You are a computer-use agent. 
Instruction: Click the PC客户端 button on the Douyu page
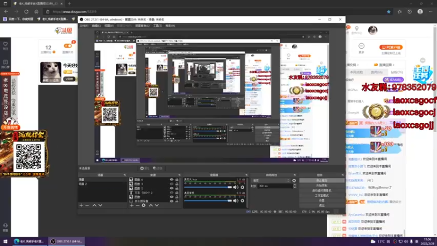(x=391, y=47)
